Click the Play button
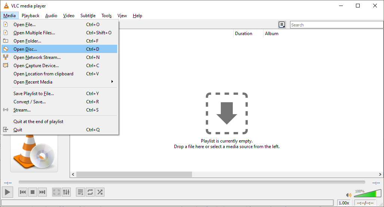The height and width of the screenshot is (207, 384). coord(7,192)
